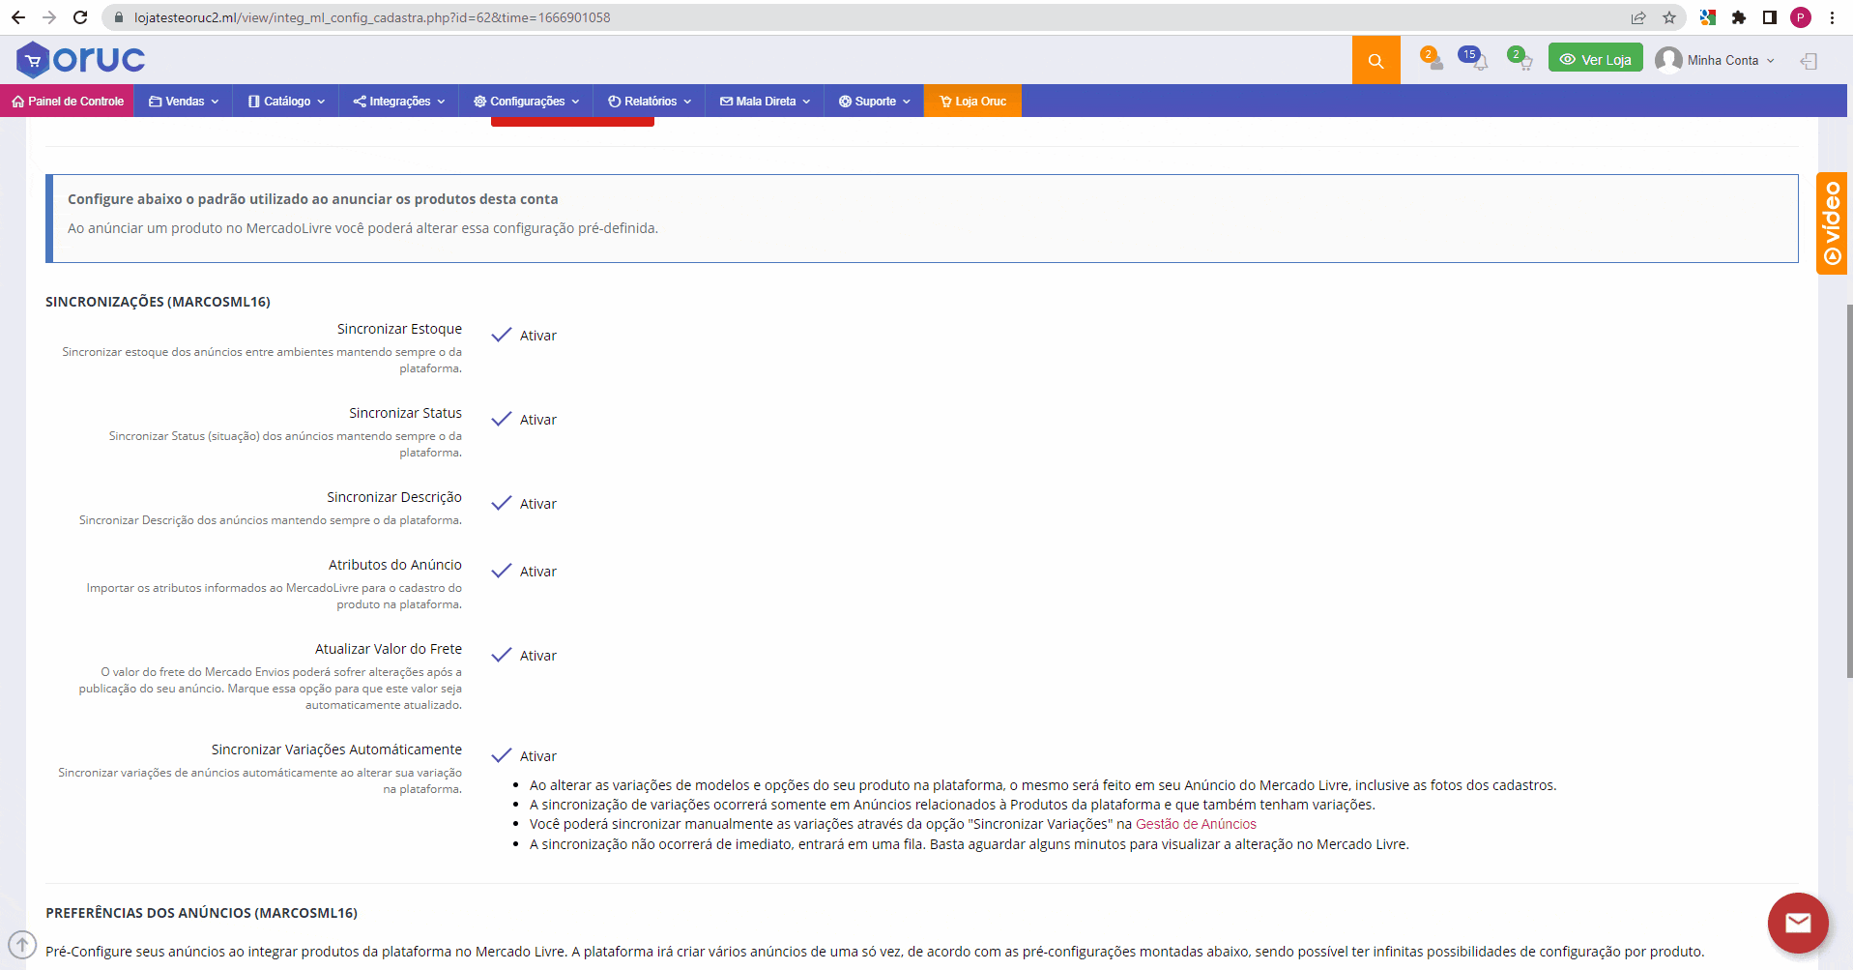
Task: Open the Minha Conta dropdown arrow
Action: [1771, 61]
